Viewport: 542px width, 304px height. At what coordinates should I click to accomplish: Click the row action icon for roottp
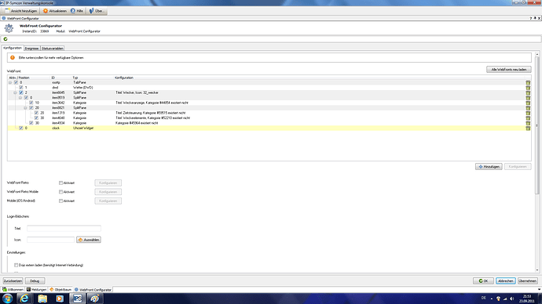coord(528,83)
